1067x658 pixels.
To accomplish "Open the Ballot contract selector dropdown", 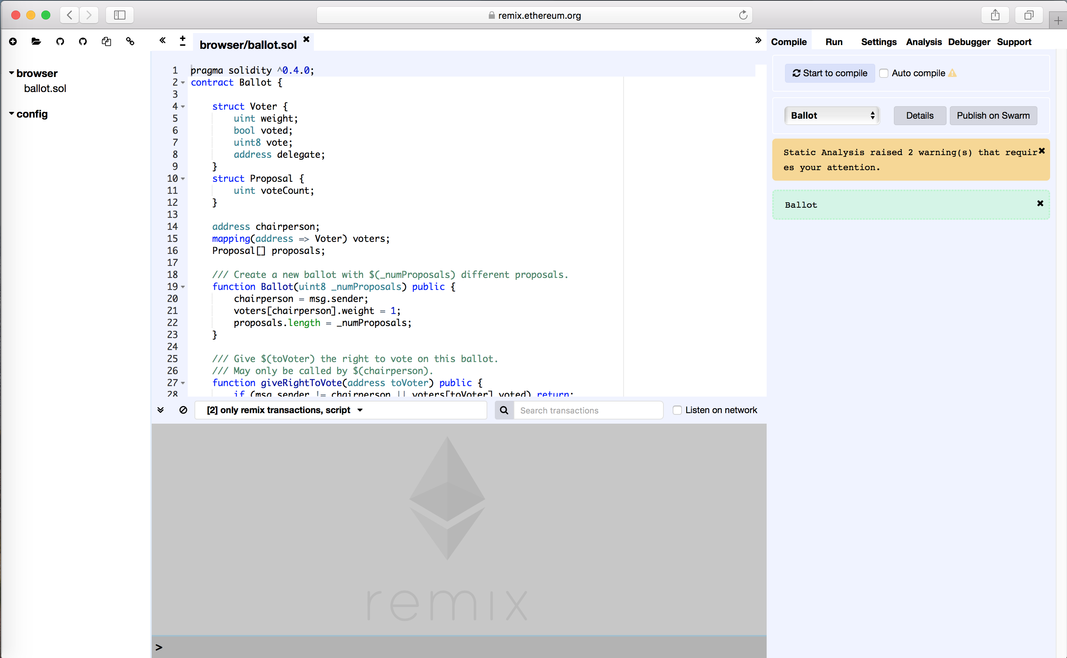I will tap(832, 115).
